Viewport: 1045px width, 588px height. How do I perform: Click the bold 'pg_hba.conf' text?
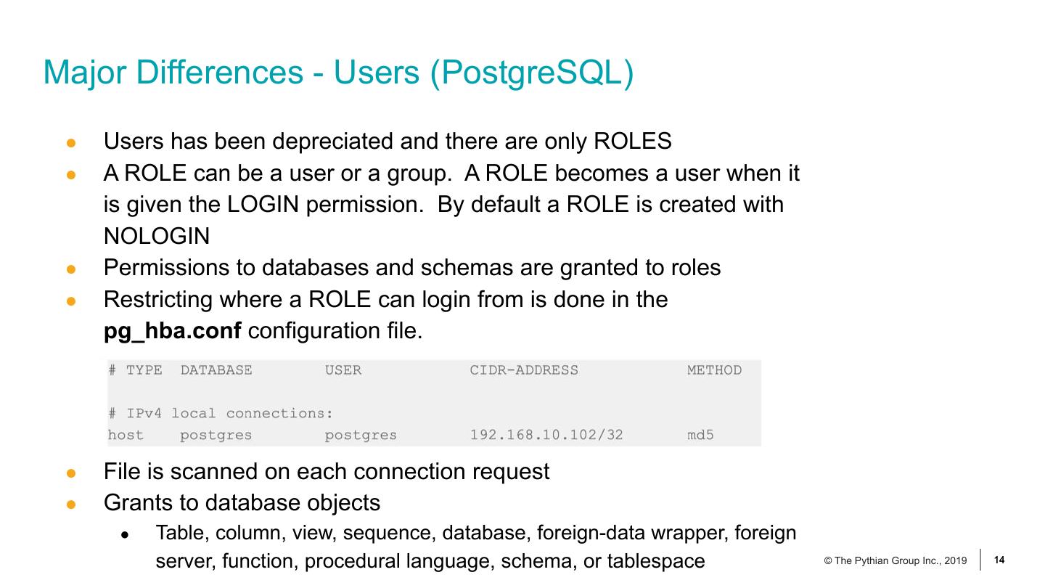point(173,331)
